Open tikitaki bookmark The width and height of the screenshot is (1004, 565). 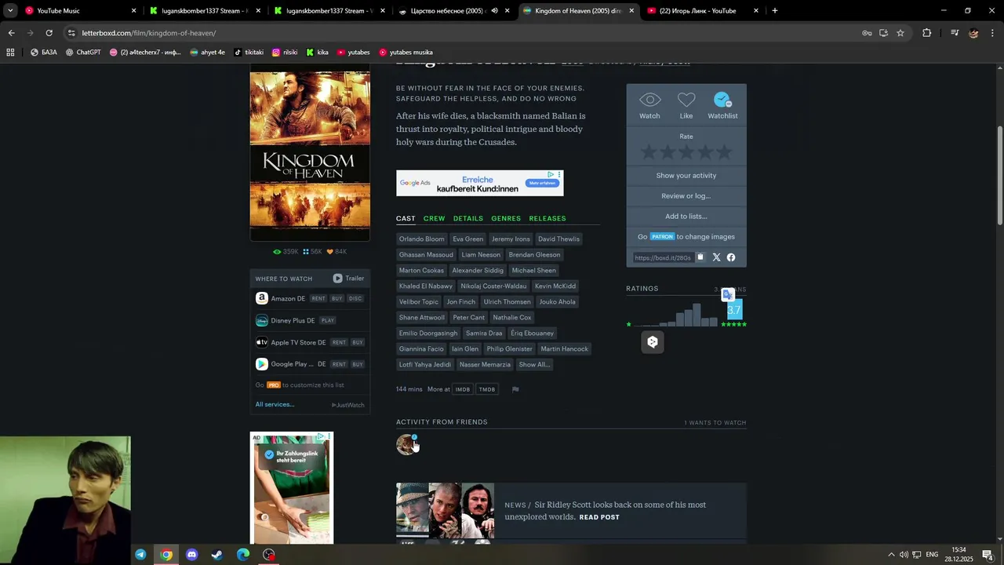coord(249,53)
